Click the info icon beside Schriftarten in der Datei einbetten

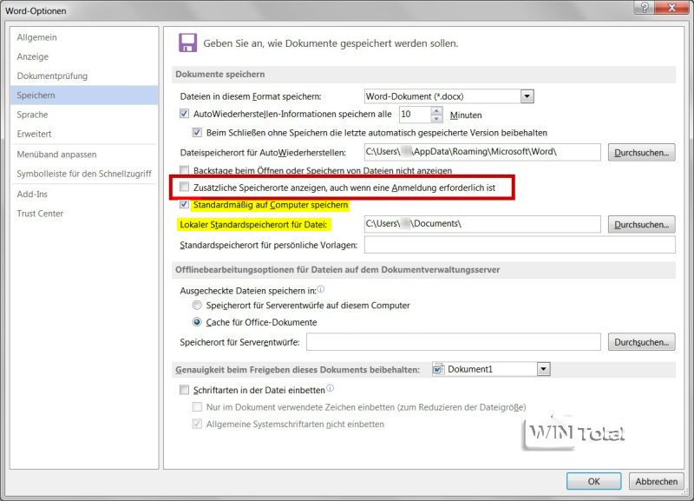(331, 388)
